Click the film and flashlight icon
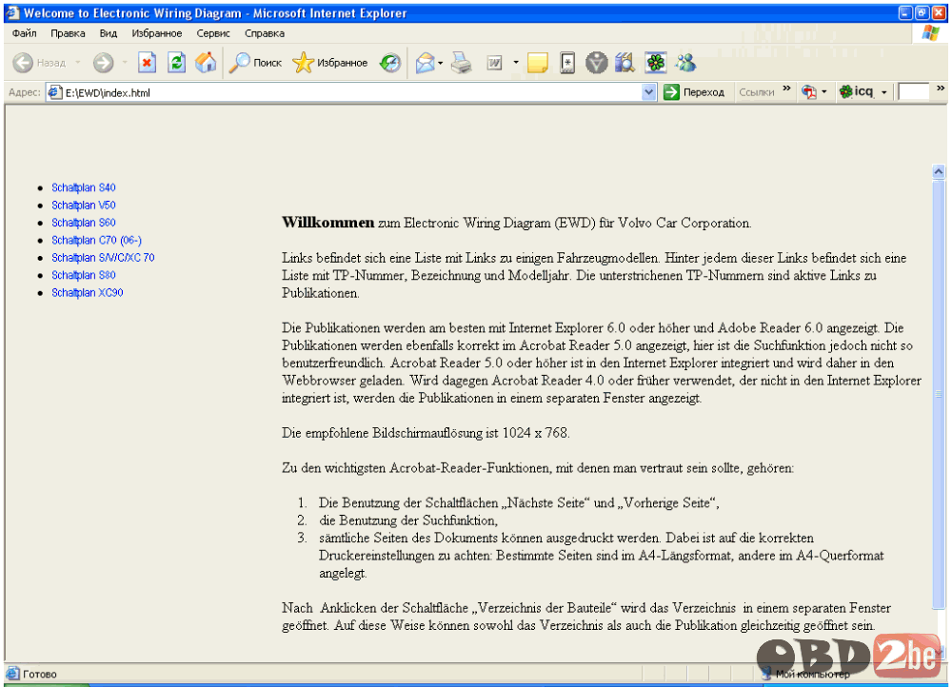The width and height of the screenshot is (952, 687). [625, 63]
